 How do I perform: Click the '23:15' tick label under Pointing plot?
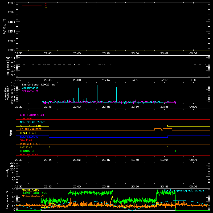coord(106,54)
